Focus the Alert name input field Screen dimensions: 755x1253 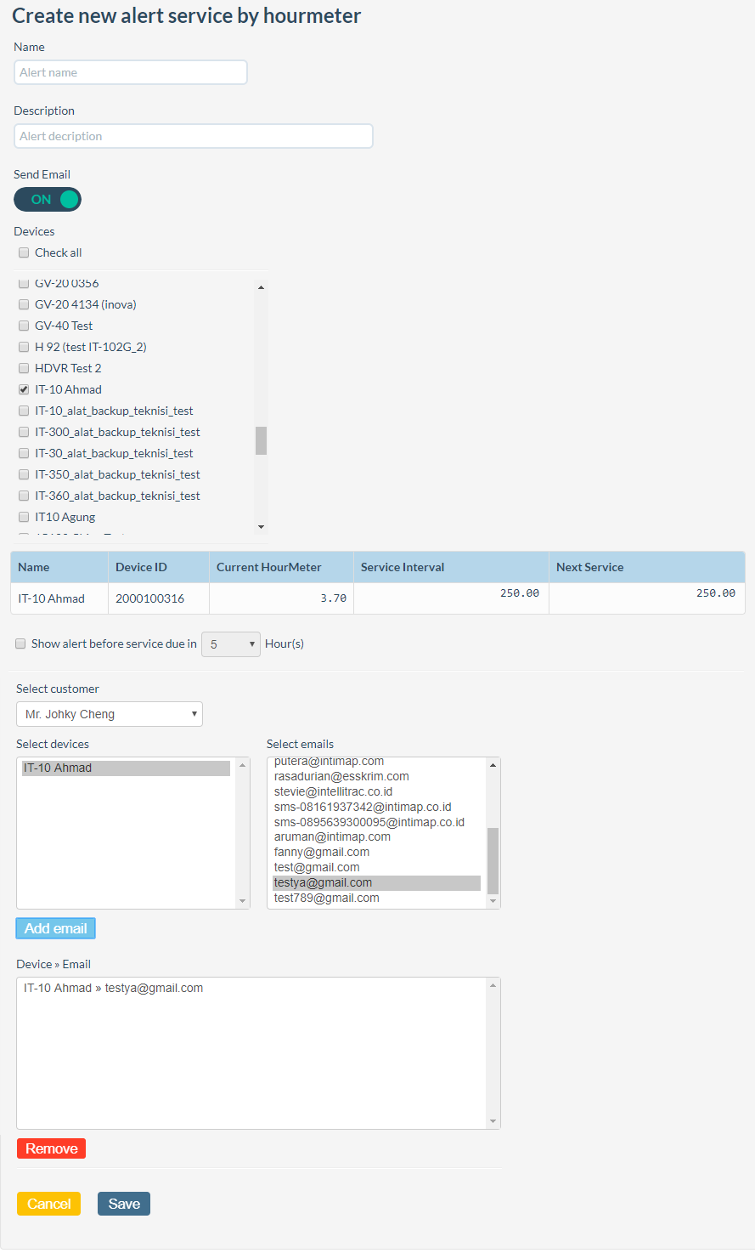(x=131, y=72)
